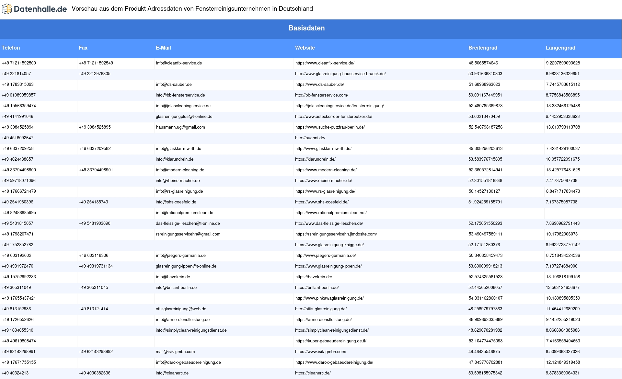This screenshot has width=622, height=379.
Task: Click the Datenhalle.de brand name
Action: tap(40, 9)
